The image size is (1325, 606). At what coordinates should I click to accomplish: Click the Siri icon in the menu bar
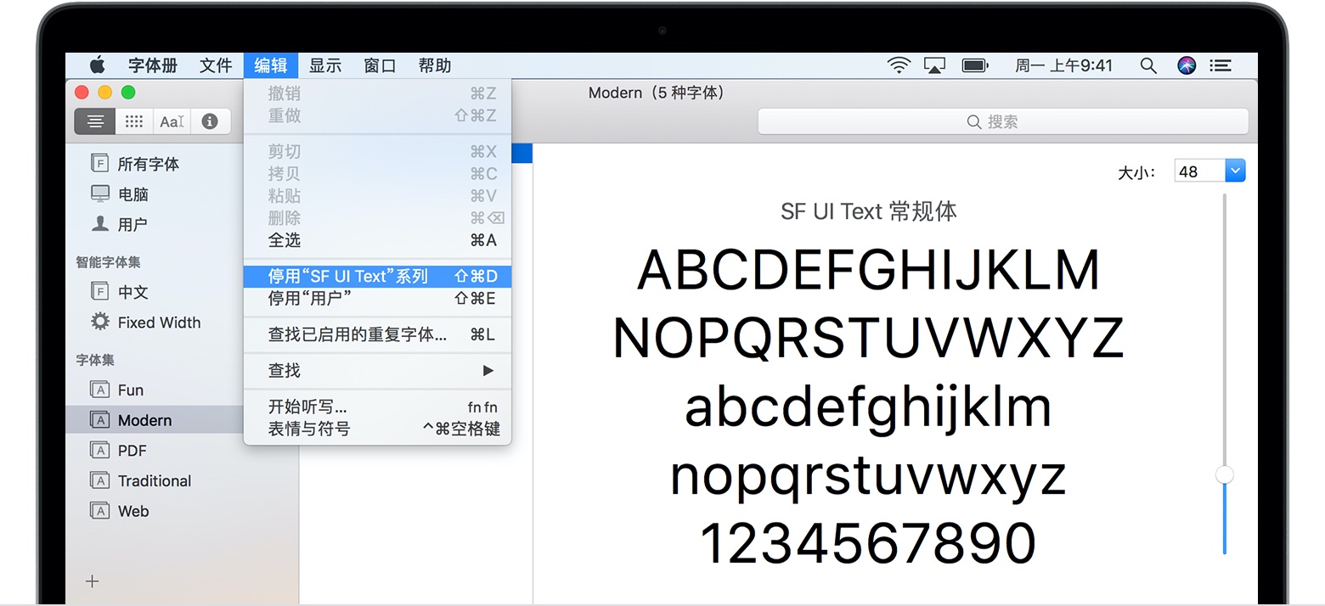[x=1185, y=65]
